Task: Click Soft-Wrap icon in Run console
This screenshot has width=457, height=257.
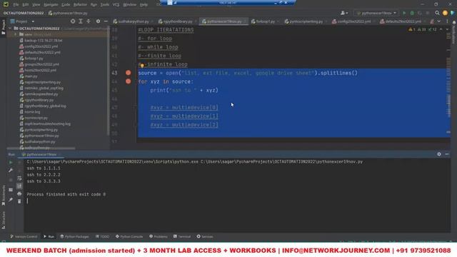Action: coord(19,178)
